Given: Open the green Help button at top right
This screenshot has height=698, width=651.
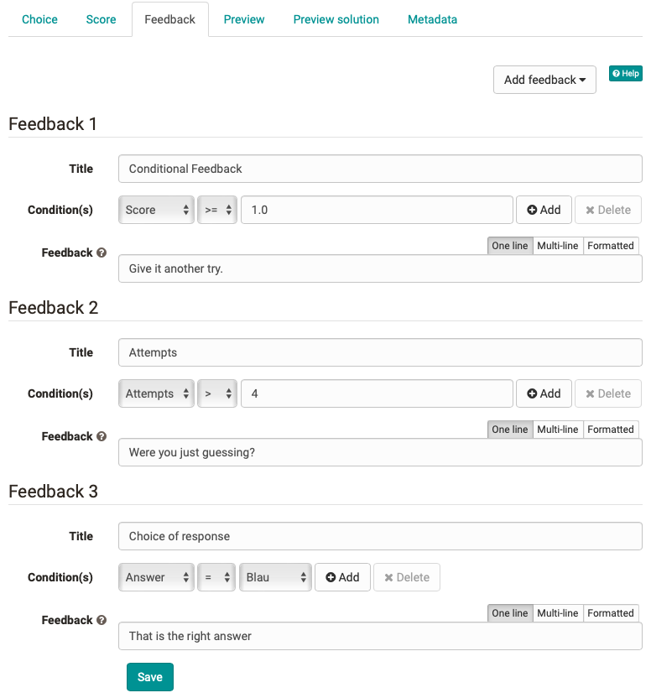Looking at the screenshot, I should pyautogui.click(x=625, y=73).
